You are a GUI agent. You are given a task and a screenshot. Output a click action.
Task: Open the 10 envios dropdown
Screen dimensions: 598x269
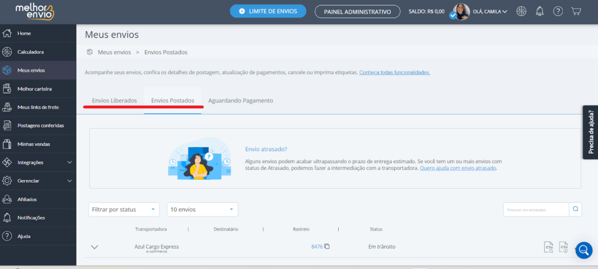(203, 209)
